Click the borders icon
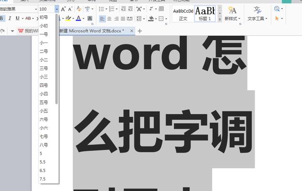The height and width of the screenshot is (191, 302). (161, 19)
